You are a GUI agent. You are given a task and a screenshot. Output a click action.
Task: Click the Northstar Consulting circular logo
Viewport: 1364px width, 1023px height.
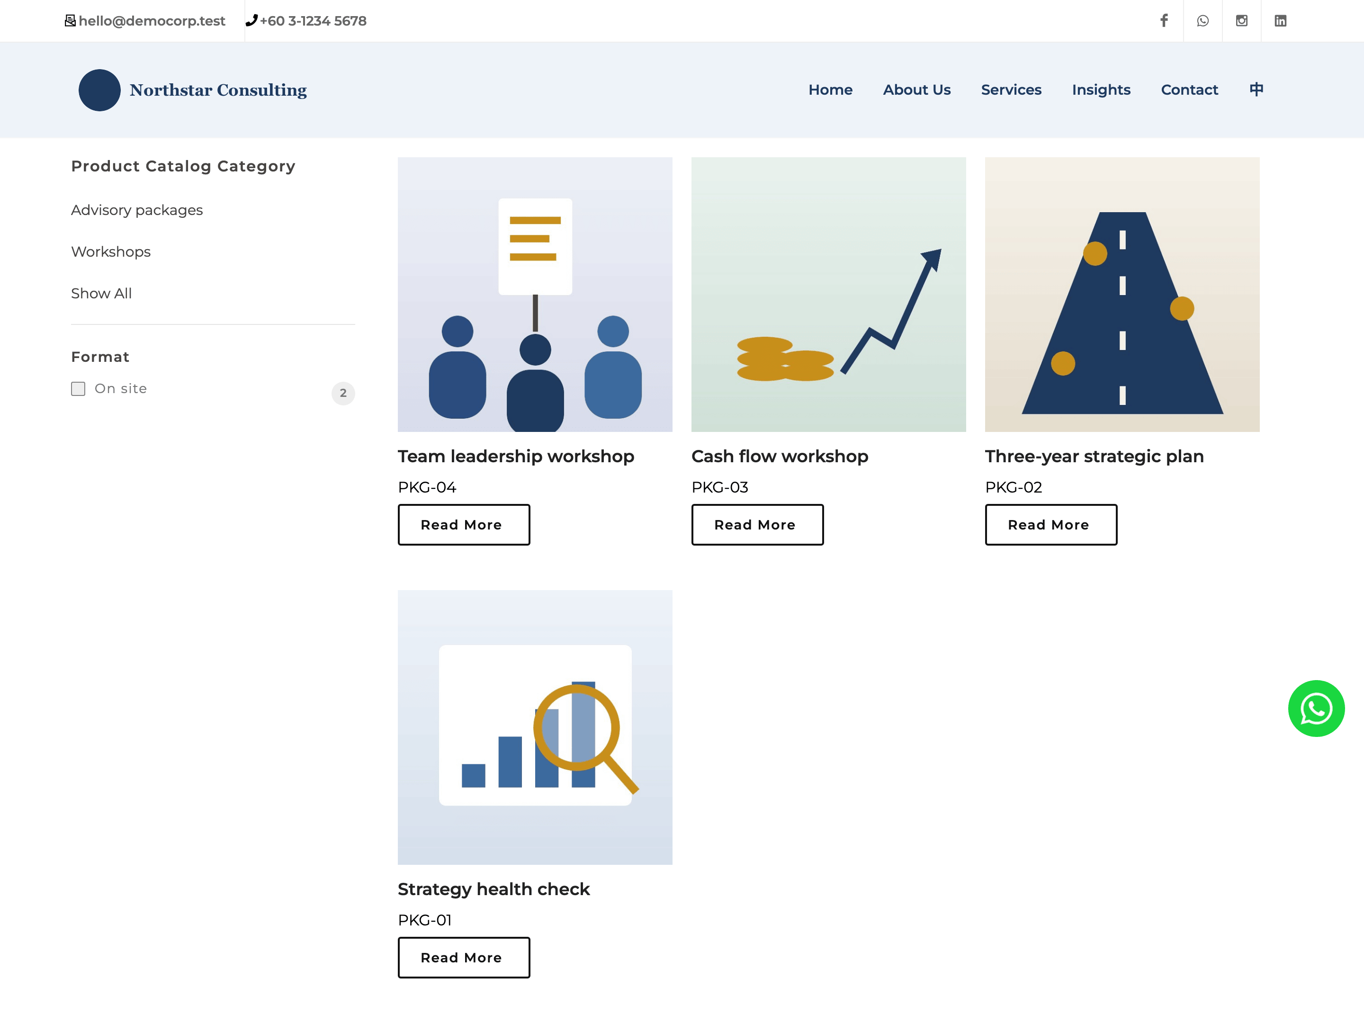coord(99,90)
